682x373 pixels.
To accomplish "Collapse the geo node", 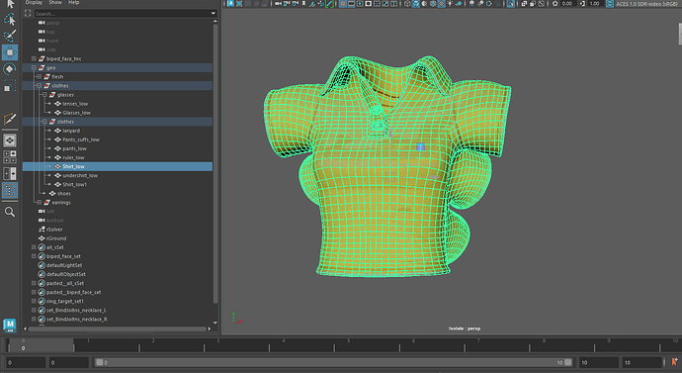I will (34, 67).
